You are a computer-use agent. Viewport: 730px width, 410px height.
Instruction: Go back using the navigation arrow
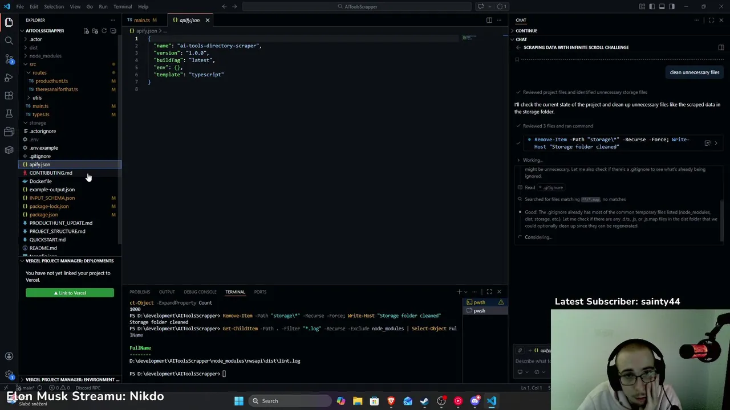point(224,6)
